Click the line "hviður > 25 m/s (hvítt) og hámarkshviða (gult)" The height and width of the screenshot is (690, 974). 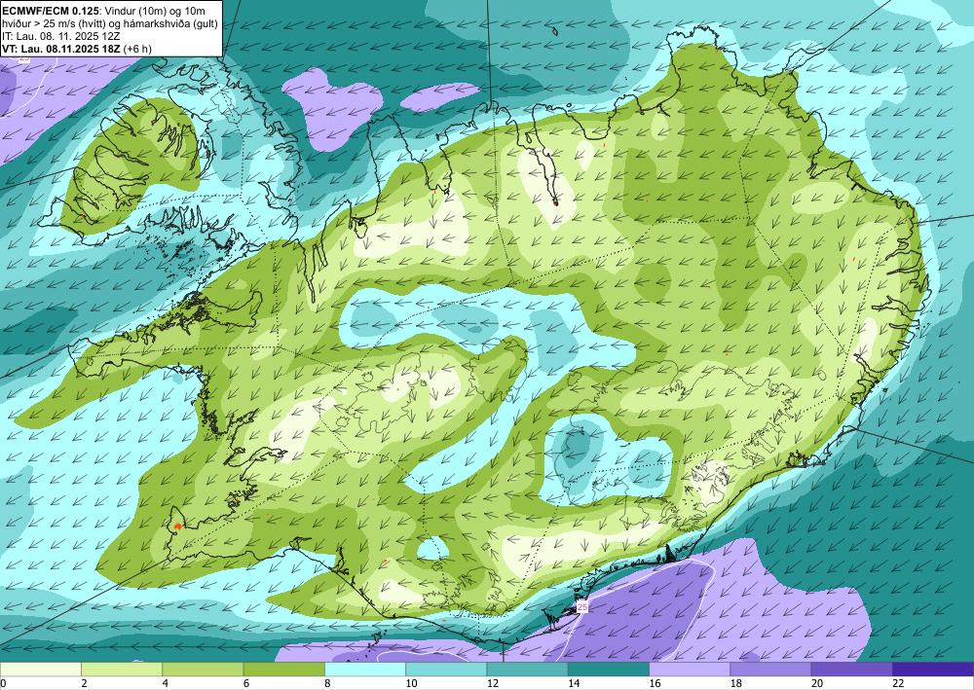tap(110, 23)
